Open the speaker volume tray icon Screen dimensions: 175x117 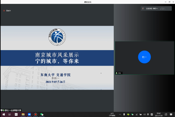tap(145, 114)
